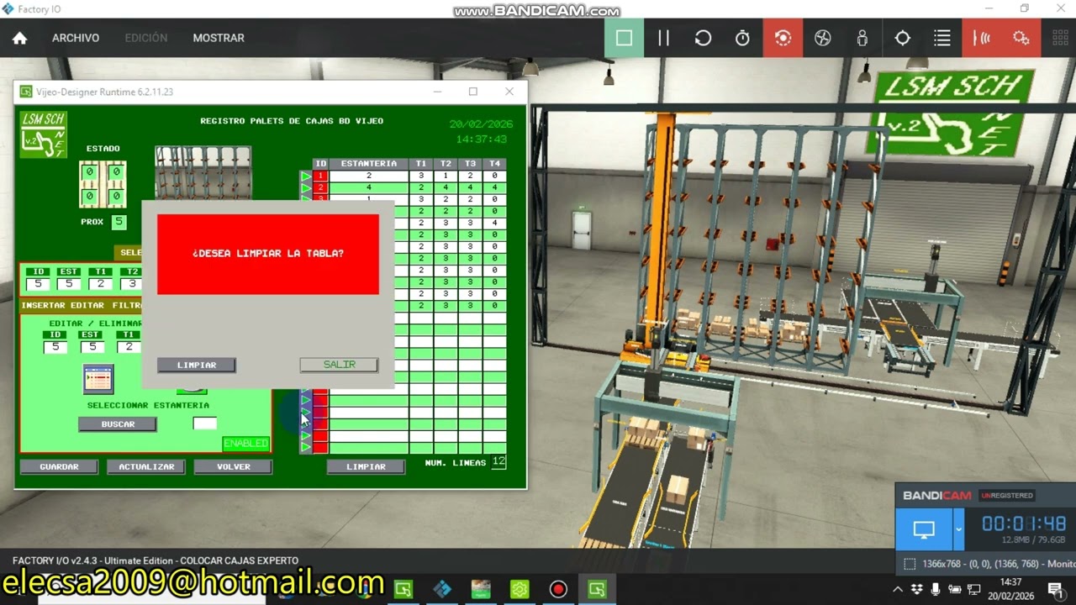Pause the Factory IO simulation
Image resolution: width=1076 pixels, height=605 pixels.
tap(663, 38)
